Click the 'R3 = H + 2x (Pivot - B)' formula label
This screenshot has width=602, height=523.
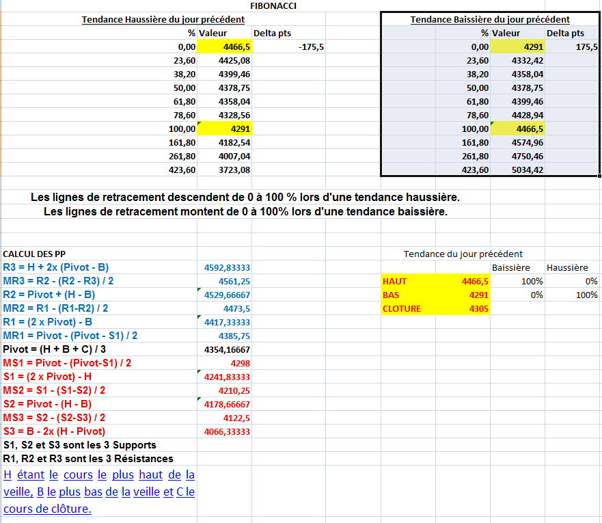pyautogui.click(x=56, y=267)
